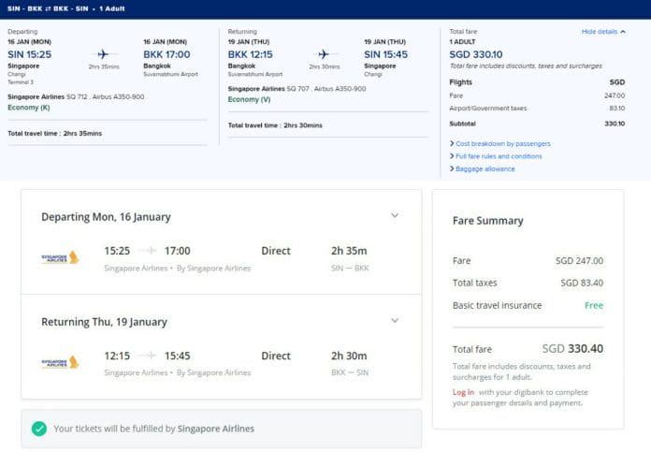The width and height of the screenshot is (651, 452).
Task: Click the SQ 712 Airbus A350-900 flight text
Action: (x=106, y=96)
